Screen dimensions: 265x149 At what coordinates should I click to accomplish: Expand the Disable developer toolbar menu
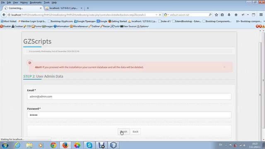click(x=6, y=26)
